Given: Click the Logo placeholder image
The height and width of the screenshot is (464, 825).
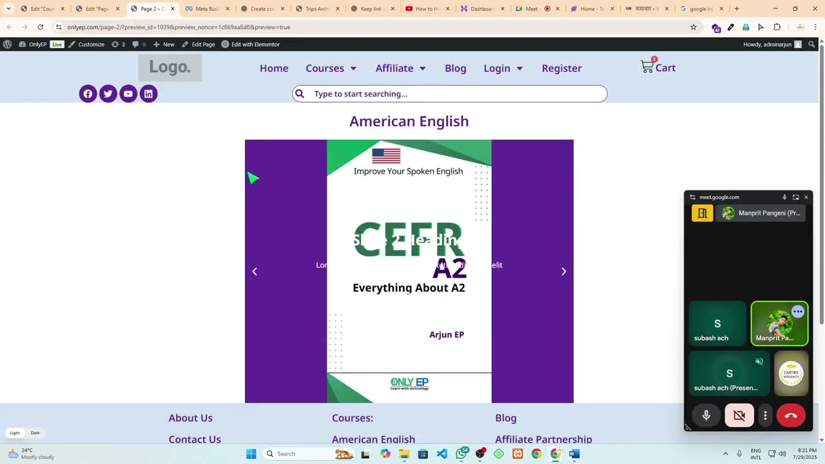Looking at the screenshot, I should point(170,67).
